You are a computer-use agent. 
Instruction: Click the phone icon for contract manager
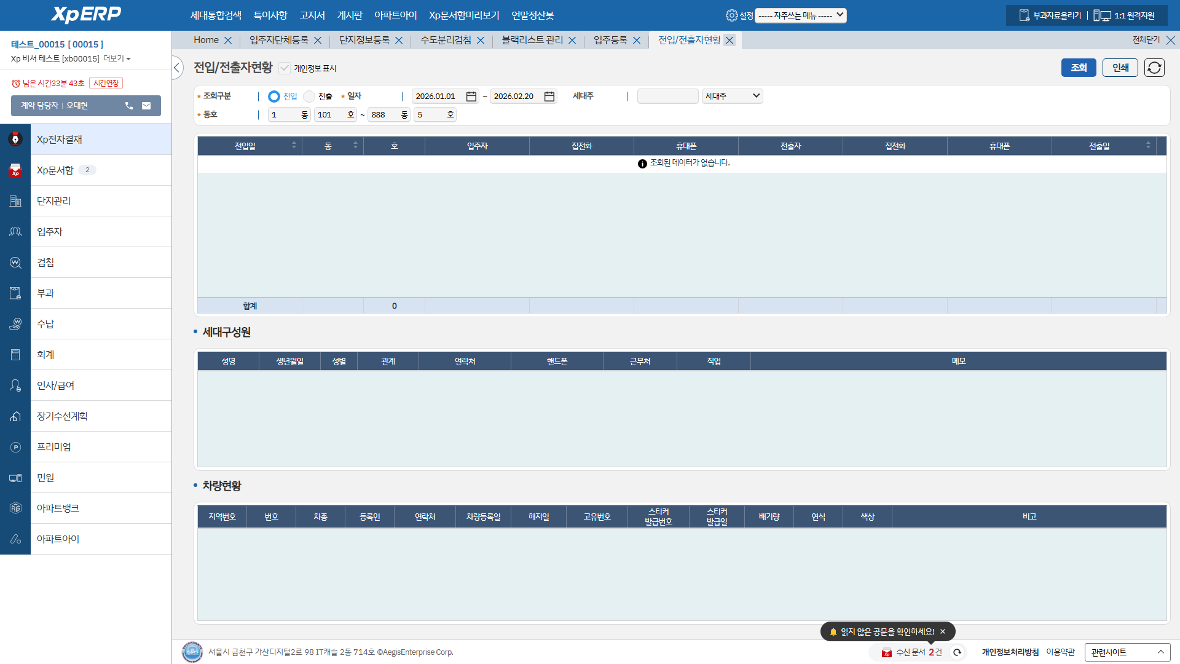(129, 106)
